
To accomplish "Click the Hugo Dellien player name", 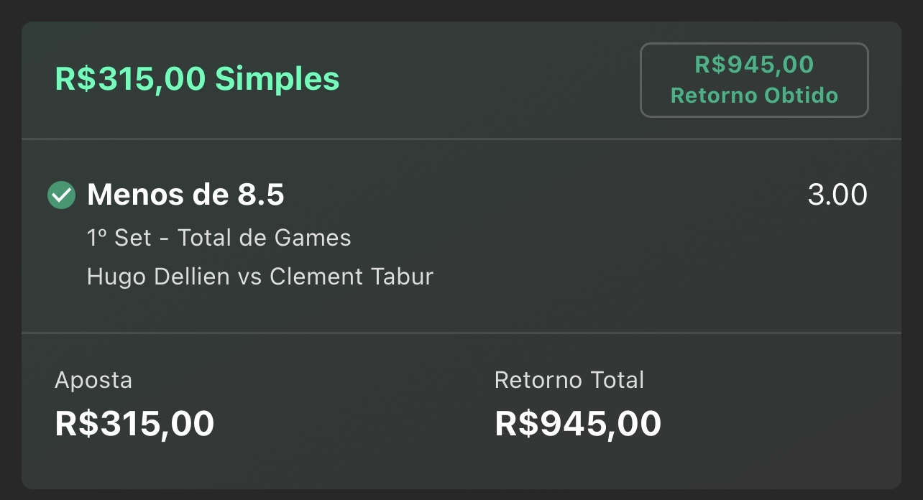I will [157, 277].
